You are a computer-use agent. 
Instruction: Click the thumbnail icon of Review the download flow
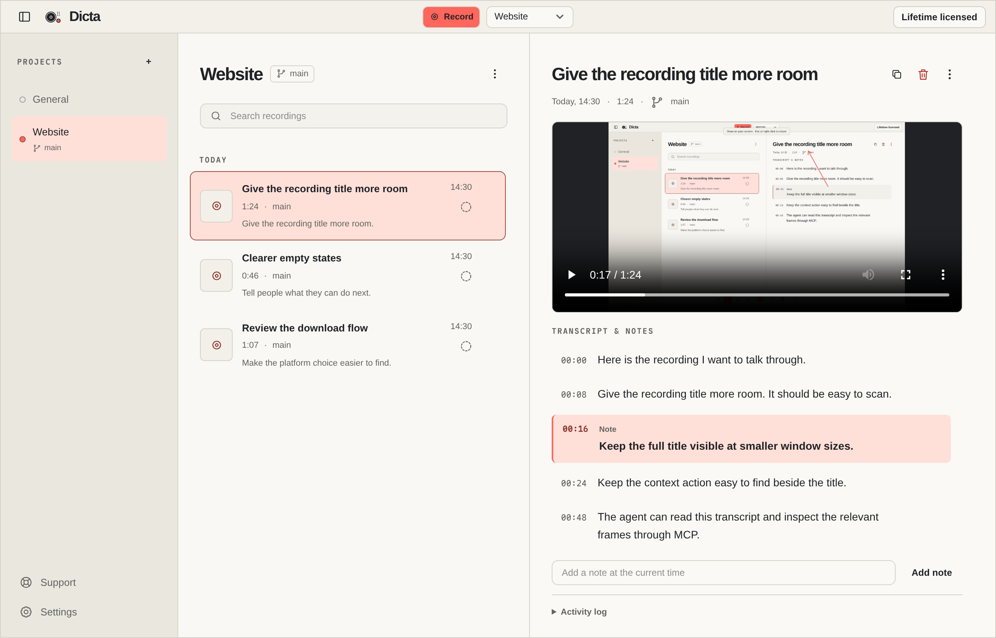click(216, 345)
